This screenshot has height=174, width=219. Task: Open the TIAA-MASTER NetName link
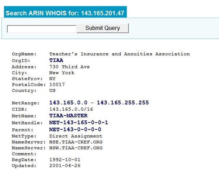(x=68, y=116)
